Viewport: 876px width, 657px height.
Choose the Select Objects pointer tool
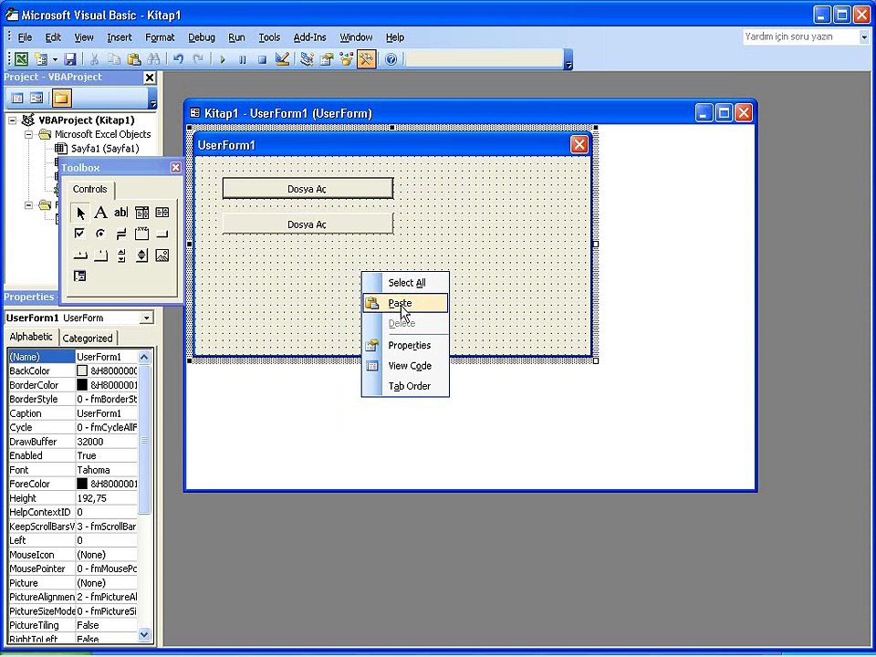tap(80, 213)
